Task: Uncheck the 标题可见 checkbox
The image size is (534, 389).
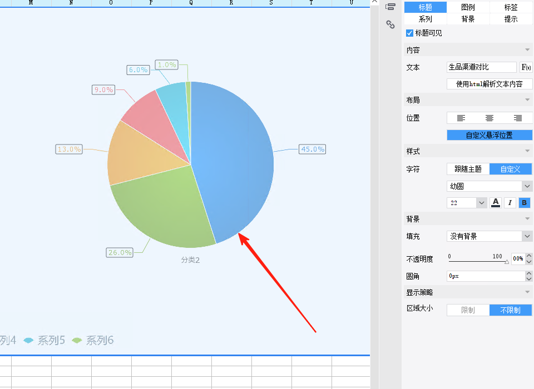Action: click(410, 33)
